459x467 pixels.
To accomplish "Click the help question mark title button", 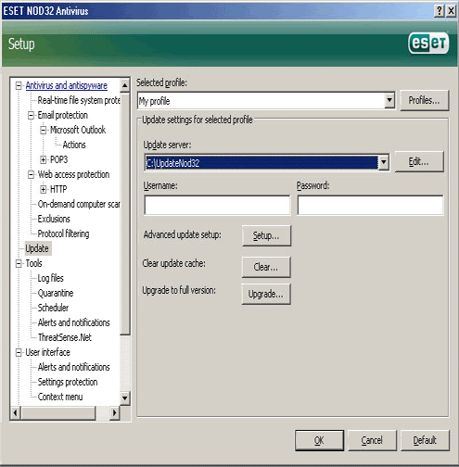I will (x=440, y=11).
